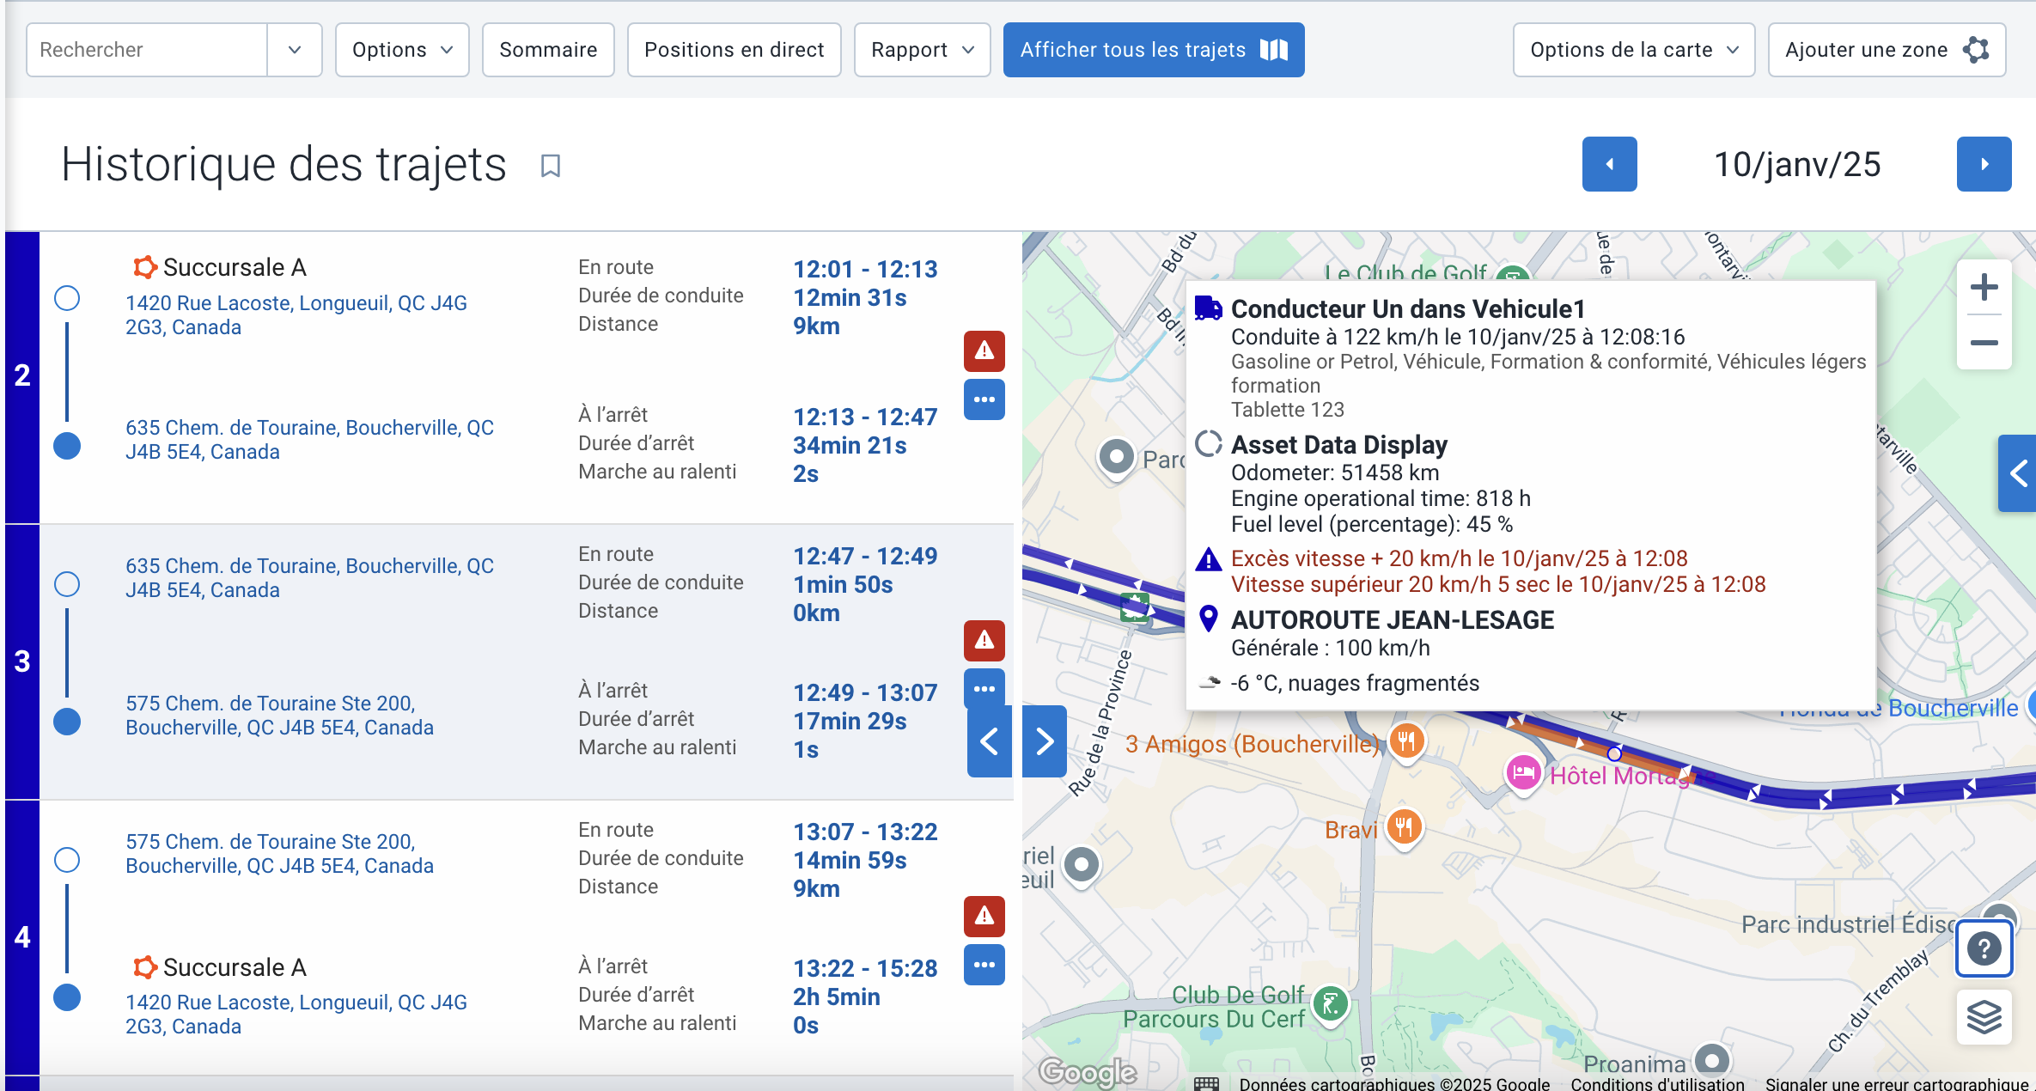Go to next day arrow
This screenshot has height=1091, width=2036.
(1984, 164)
